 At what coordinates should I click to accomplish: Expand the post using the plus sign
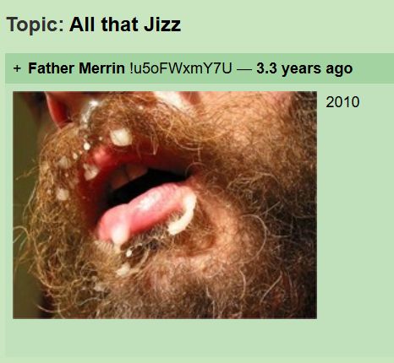pyautogui.click(x=17, y=68)
